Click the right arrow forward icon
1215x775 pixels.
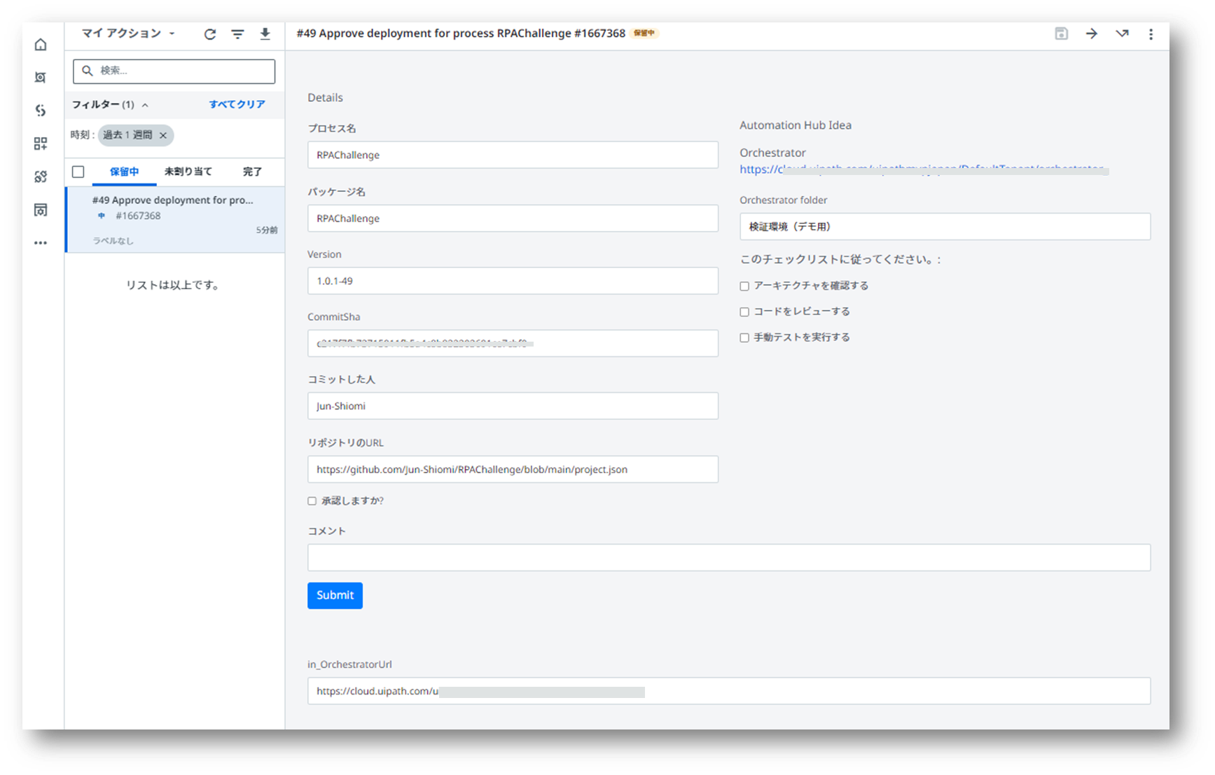click(1092, 34)
